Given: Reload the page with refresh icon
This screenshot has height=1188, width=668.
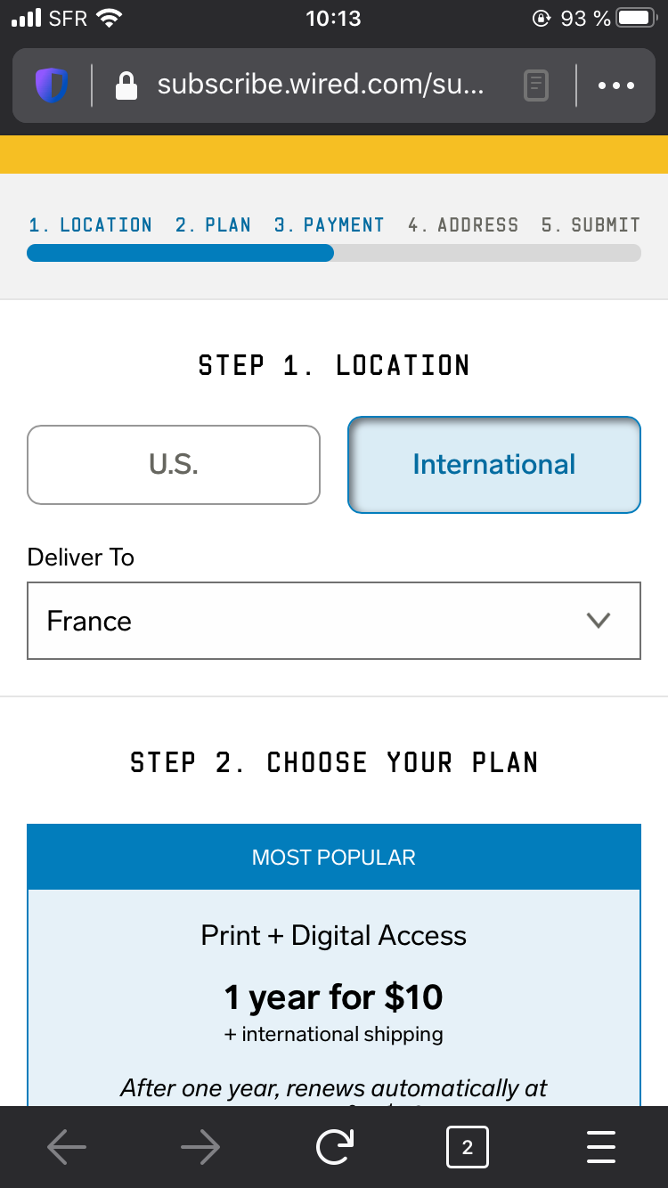Looking at the screenshot, I should pyautogui.click(x=334, y=1147).
